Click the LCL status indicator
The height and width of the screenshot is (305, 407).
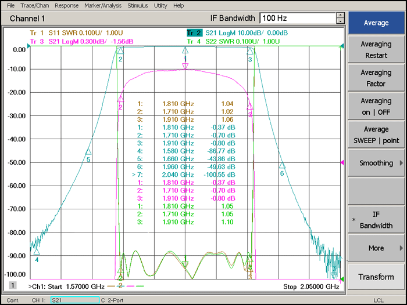[379, 300]
